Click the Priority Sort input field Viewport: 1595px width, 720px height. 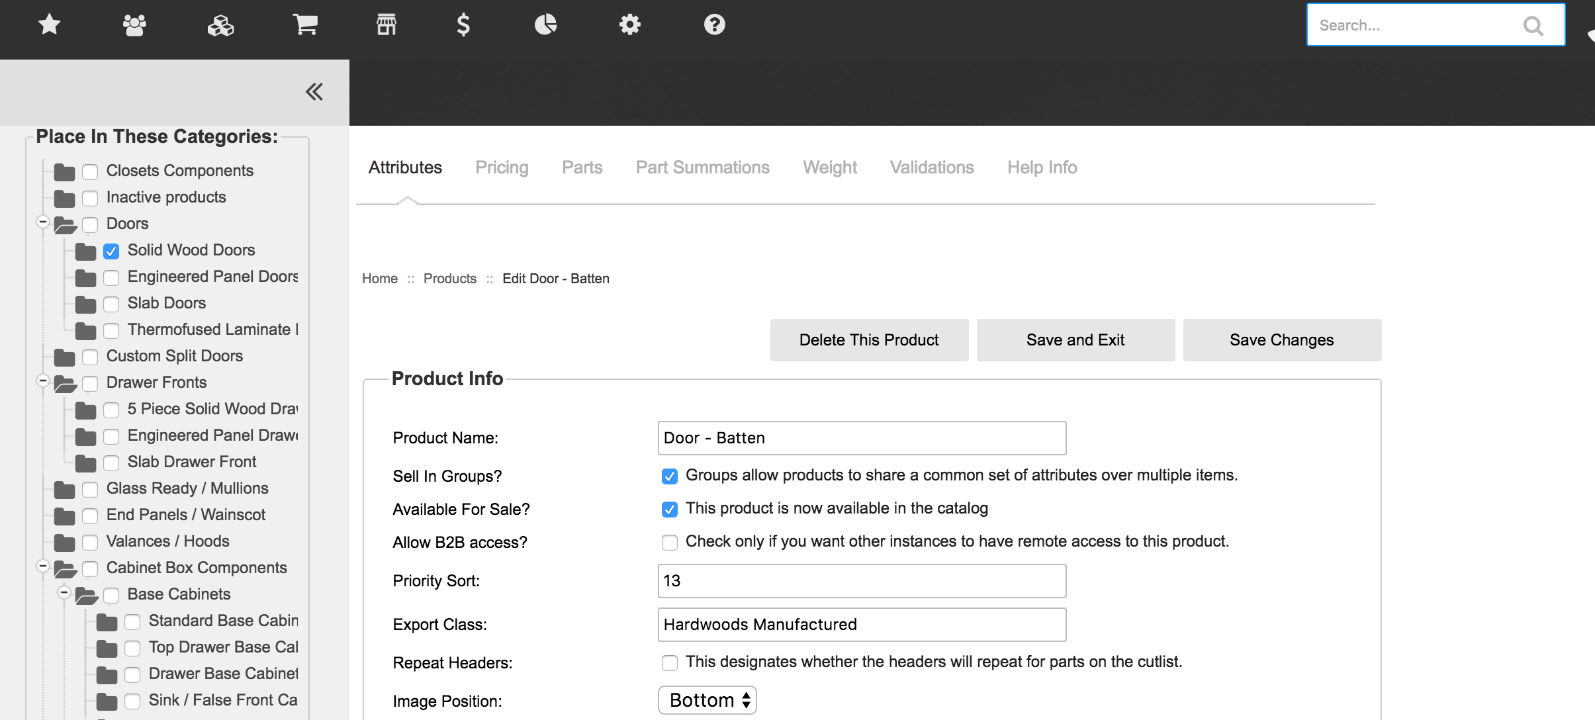pyautogui.click(x=861, y=581)
